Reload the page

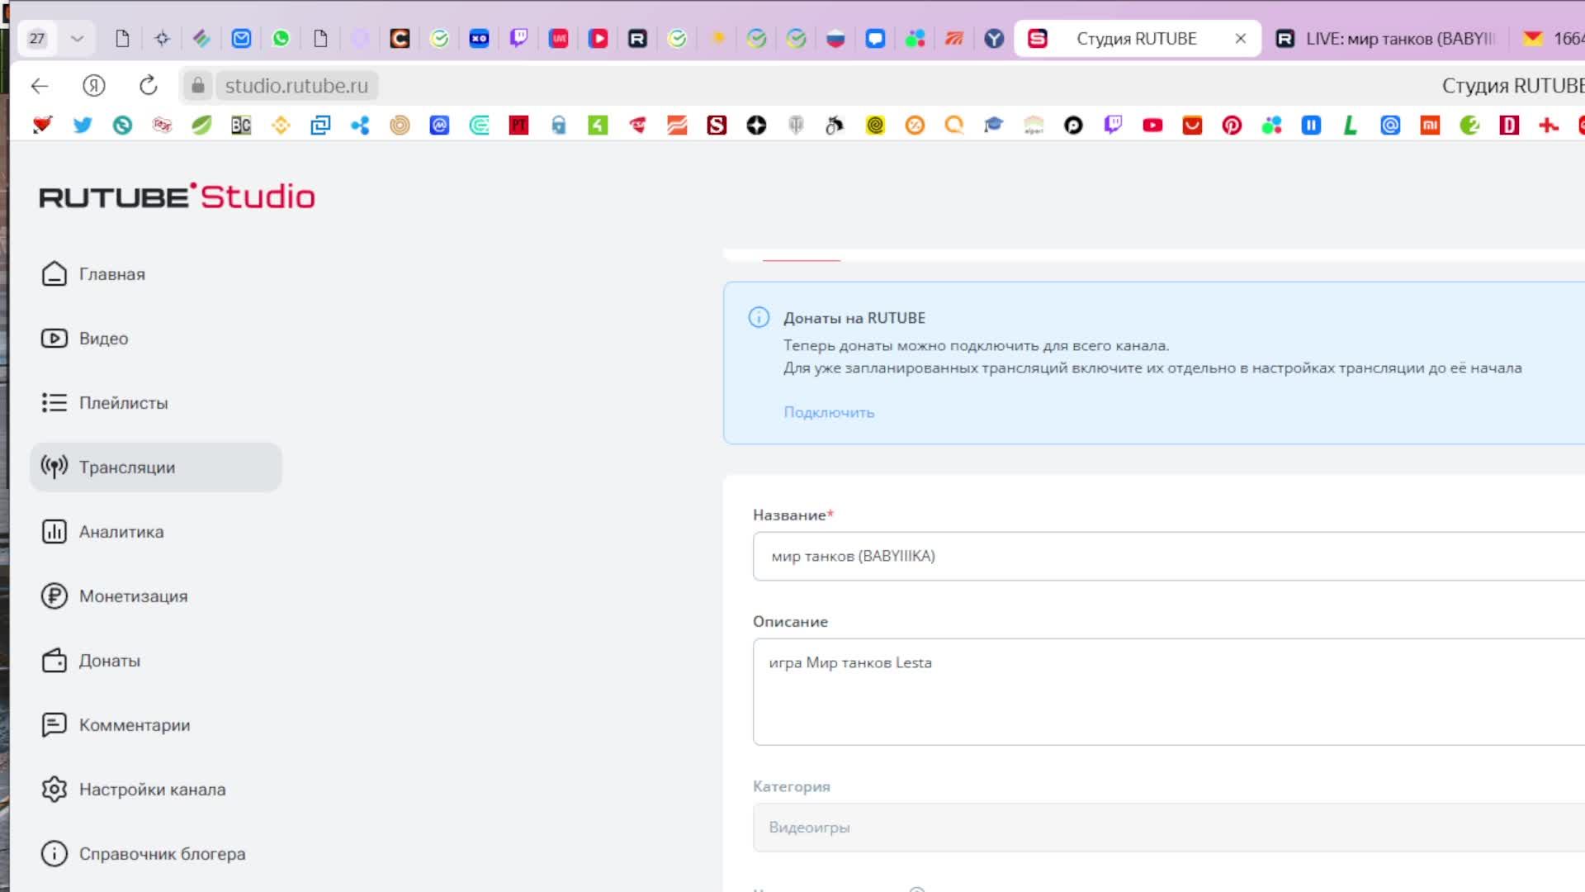[x=149, y=86]
